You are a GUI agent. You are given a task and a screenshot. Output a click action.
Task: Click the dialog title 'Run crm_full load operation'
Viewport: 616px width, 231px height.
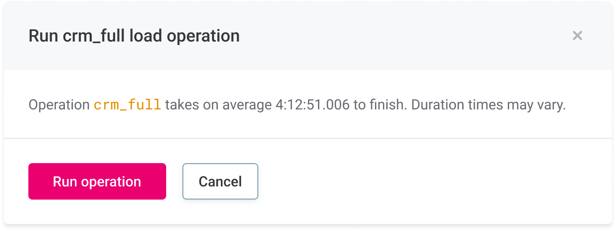134,36
